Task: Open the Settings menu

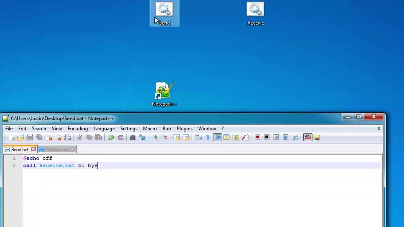Action: 129,129
